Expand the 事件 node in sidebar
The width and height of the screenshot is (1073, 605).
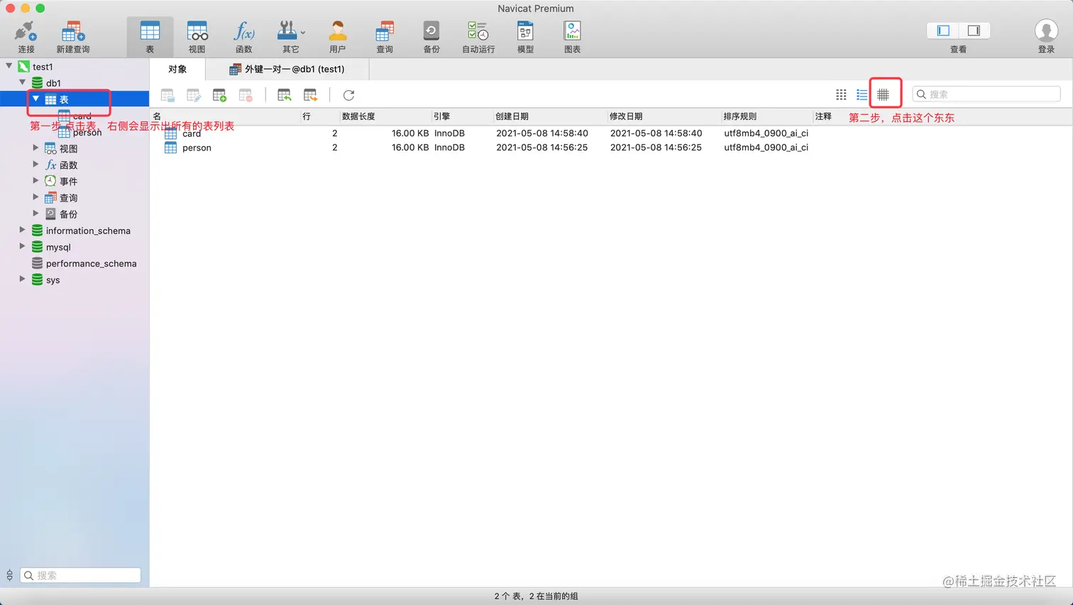(x=35, y=180)
